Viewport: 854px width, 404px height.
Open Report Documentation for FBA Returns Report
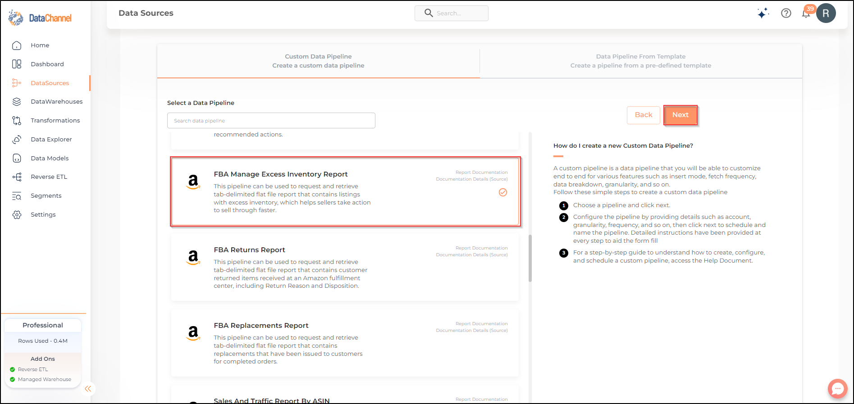[x=481, y=248]
